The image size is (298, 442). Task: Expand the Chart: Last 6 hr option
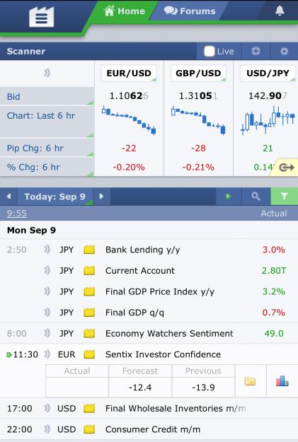[x=47, y=122]
